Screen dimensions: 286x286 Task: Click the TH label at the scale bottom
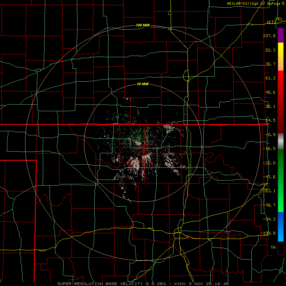[x=273, y=248]
